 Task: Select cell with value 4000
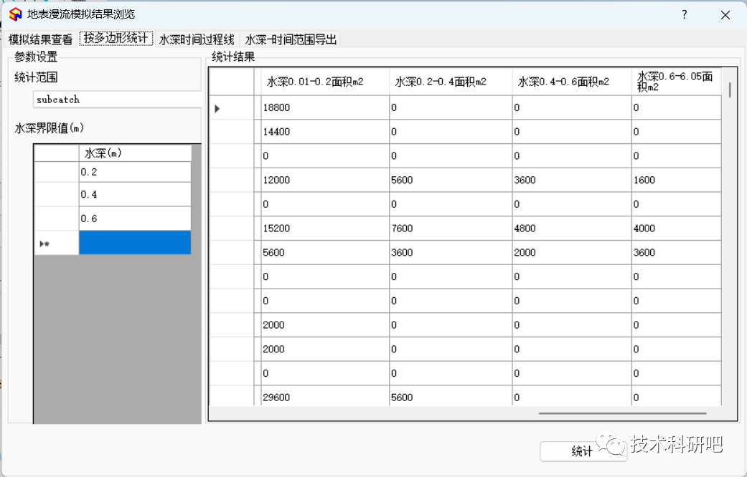click(x=677, y=228)
